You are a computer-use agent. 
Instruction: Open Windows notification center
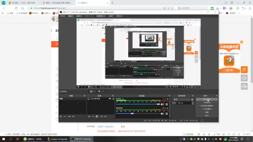click(x=248, y=139)
